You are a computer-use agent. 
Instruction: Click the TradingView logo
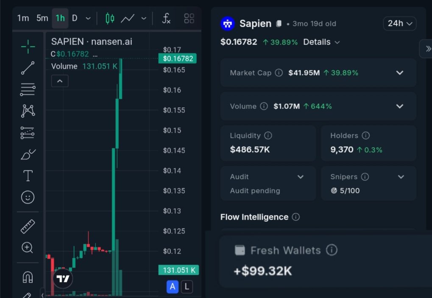click(x=63, y=279)
